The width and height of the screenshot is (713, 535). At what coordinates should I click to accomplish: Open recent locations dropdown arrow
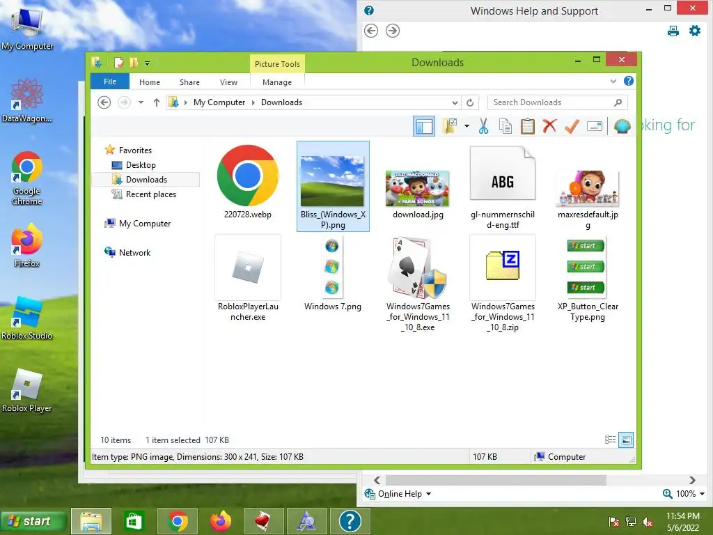(x=141, y=102)
